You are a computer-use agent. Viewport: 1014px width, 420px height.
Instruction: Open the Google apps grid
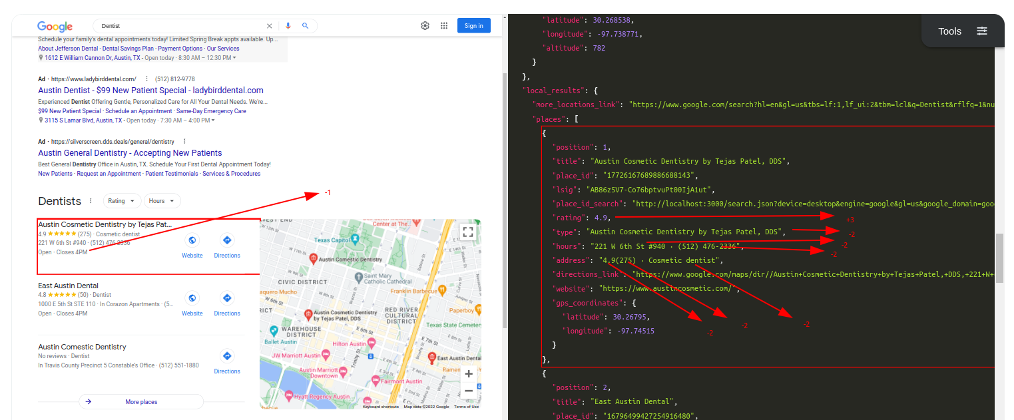tap(444, 26)
